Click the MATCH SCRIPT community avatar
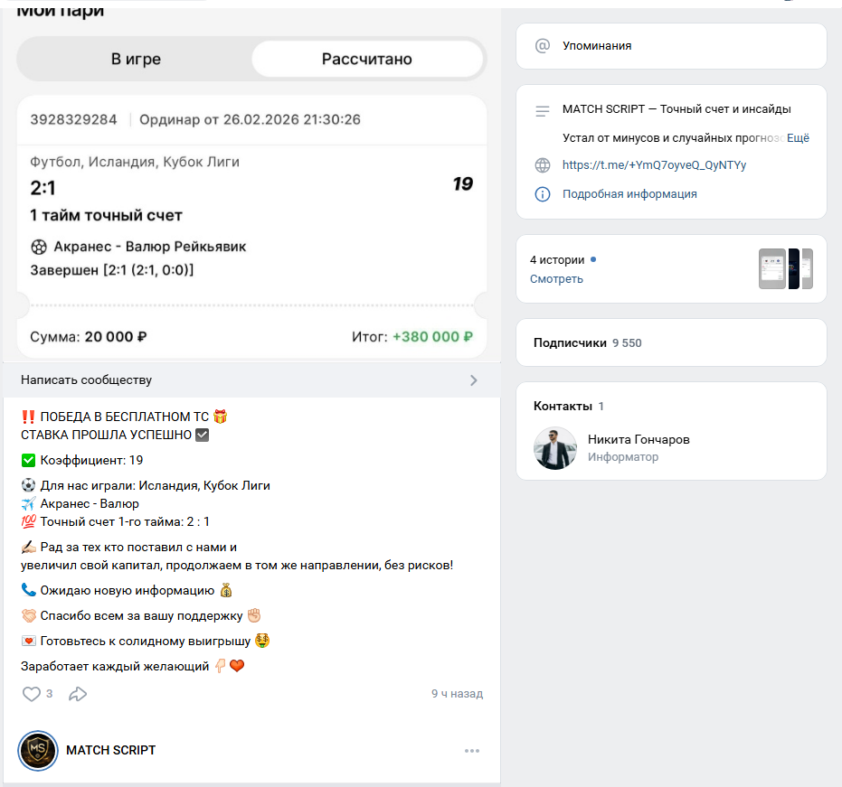This screenshot has width=842, height=787. [38, 750]
